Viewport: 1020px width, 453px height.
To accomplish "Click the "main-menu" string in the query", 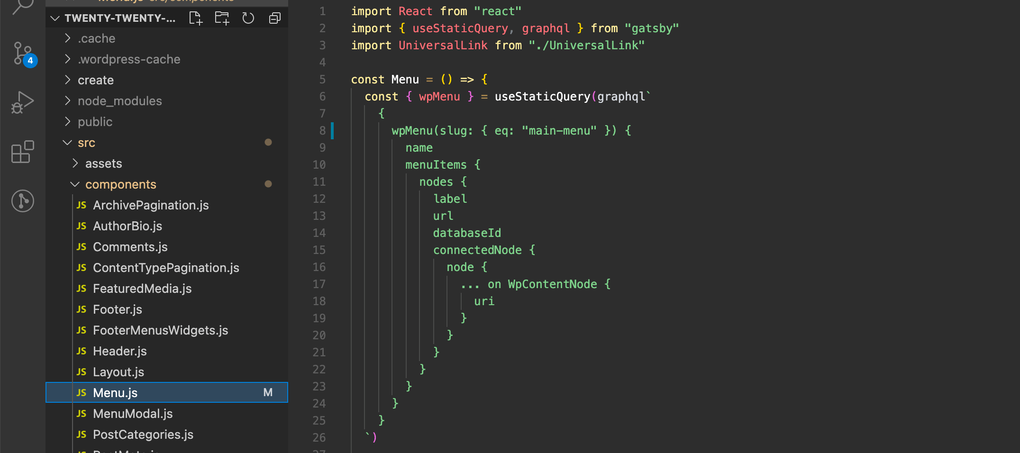I will 559,130.
